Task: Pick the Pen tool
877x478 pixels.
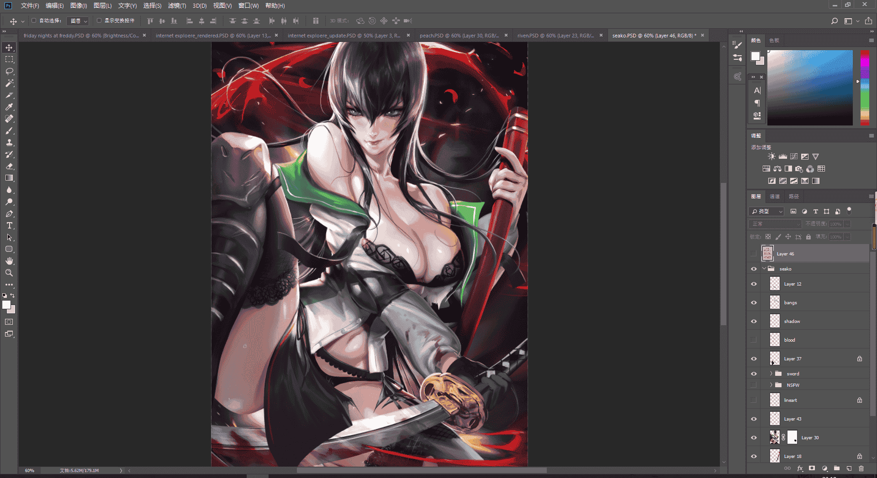Action: coord(9,213)
